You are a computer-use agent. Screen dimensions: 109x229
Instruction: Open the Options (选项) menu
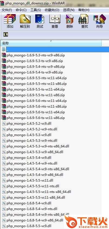coord(69,10)
